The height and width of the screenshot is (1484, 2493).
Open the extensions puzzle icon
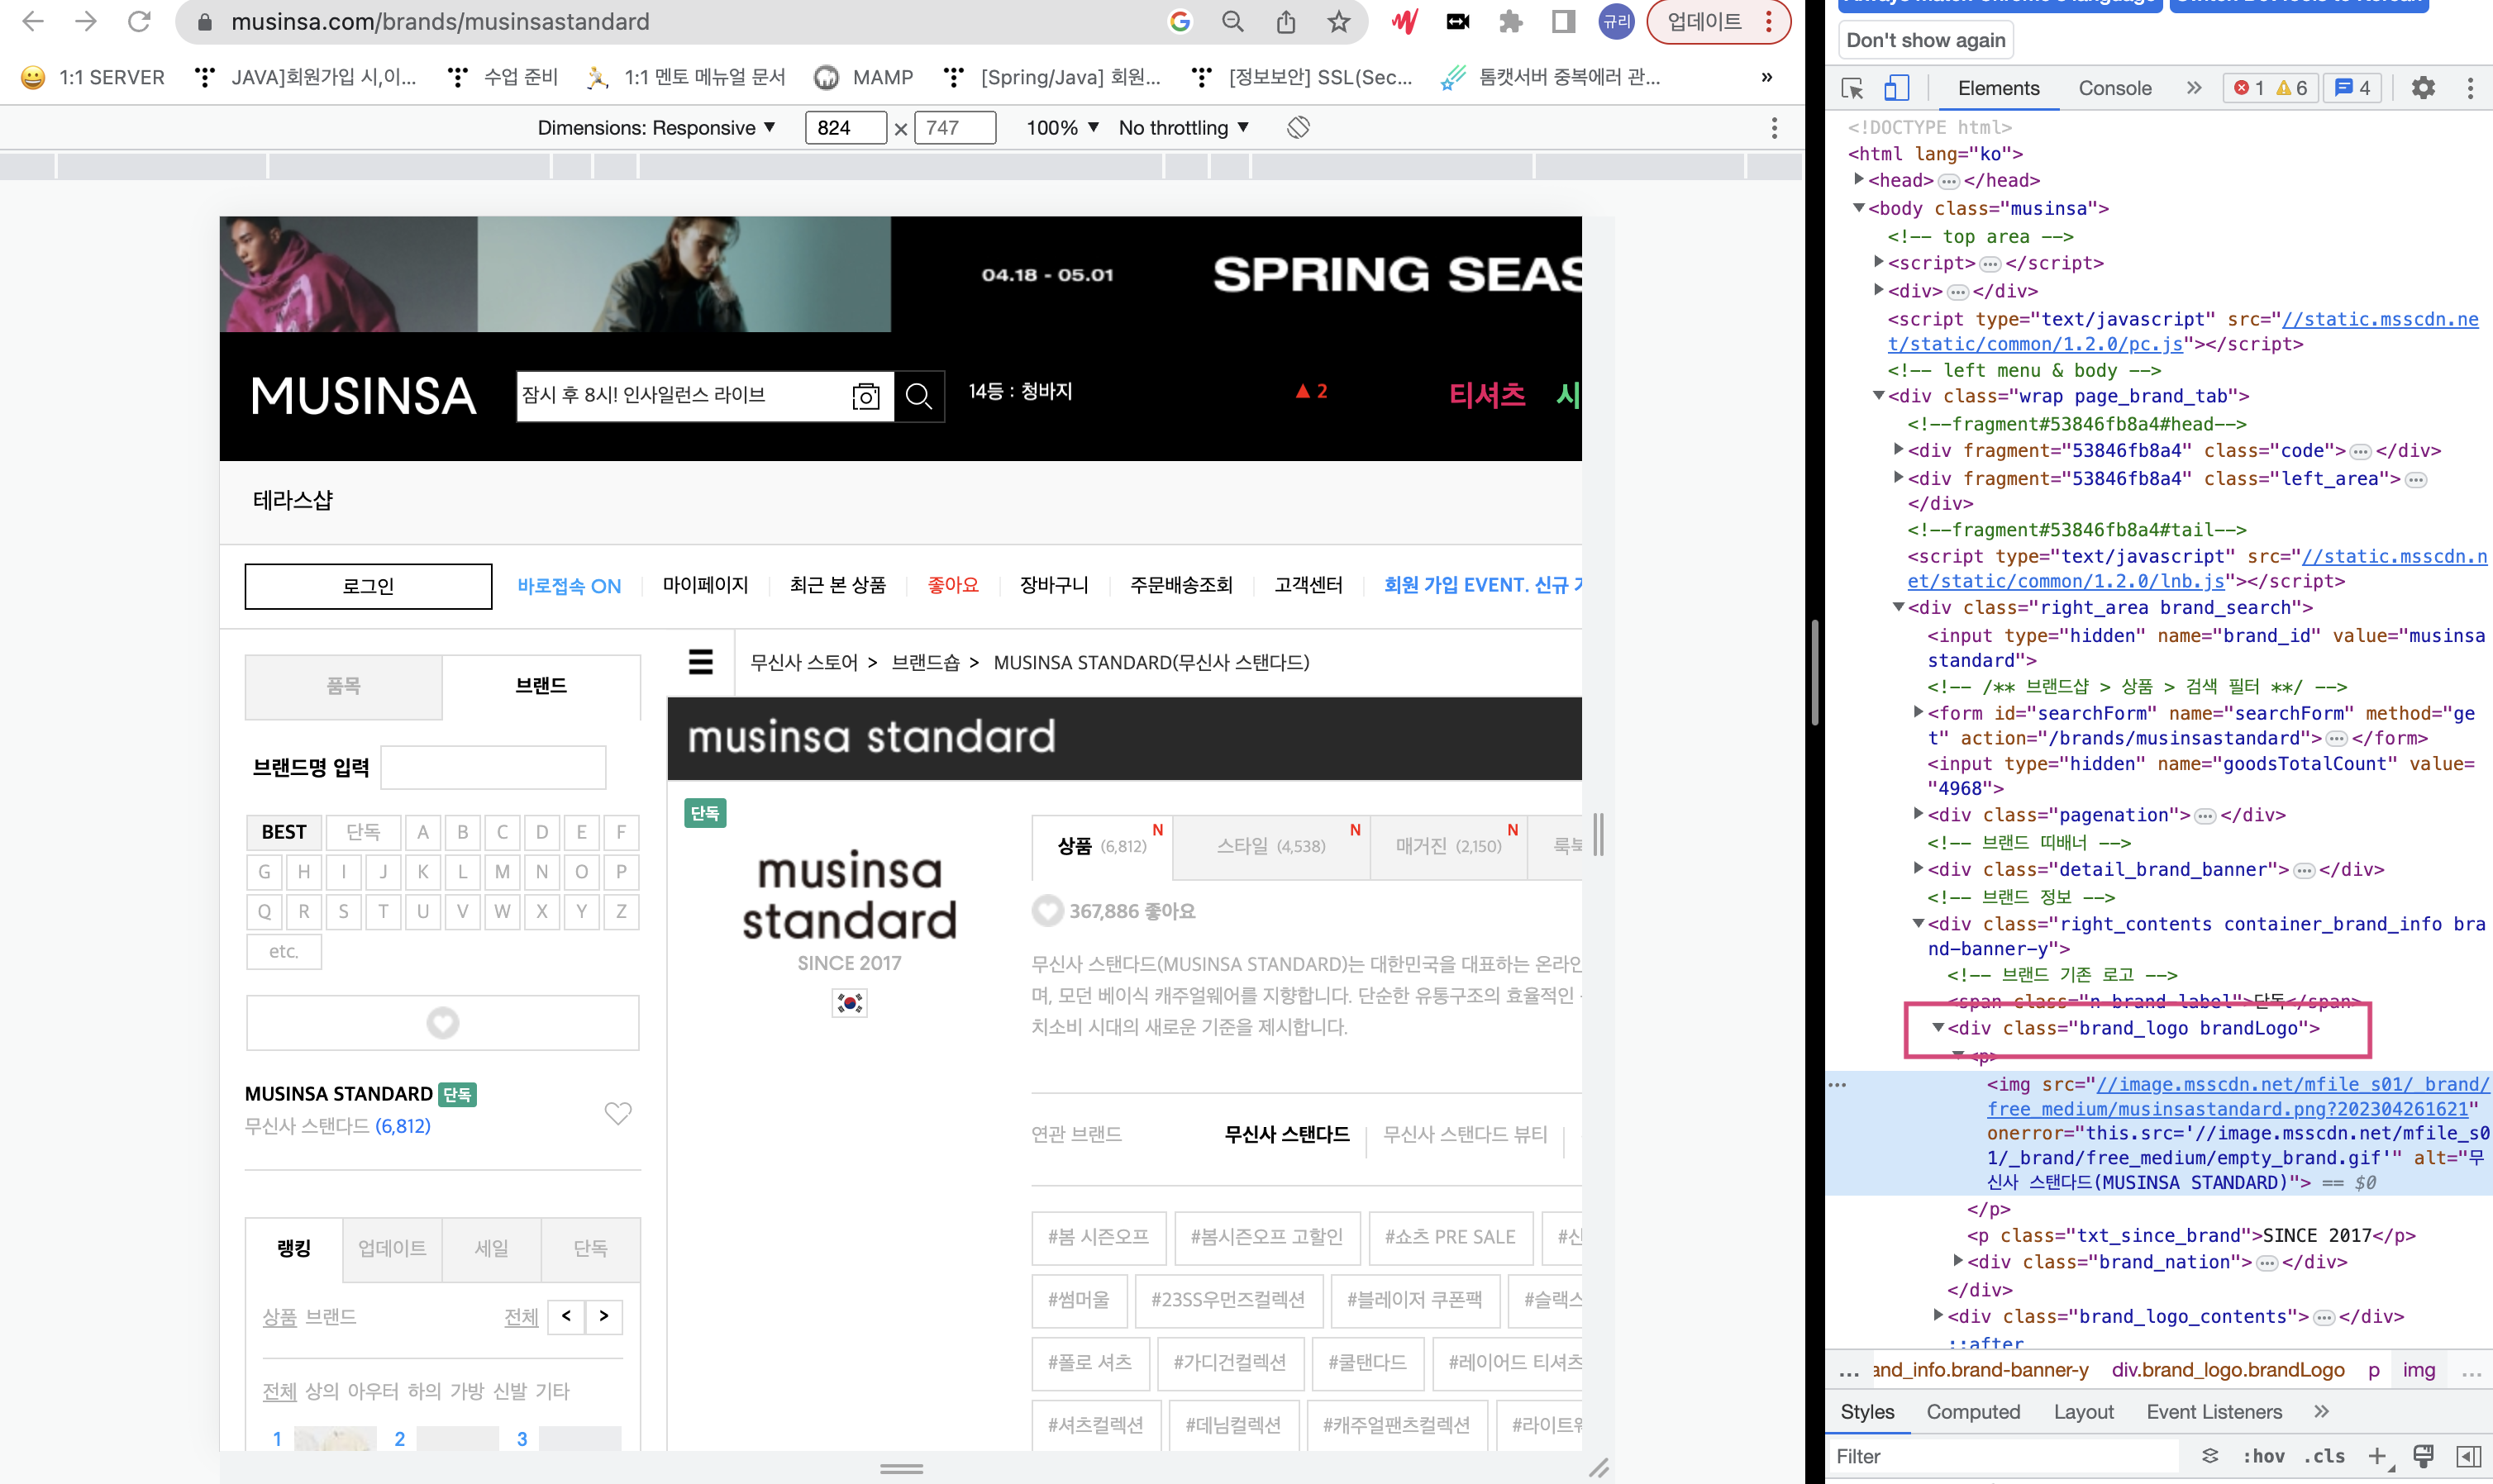tap(1509, 21)
